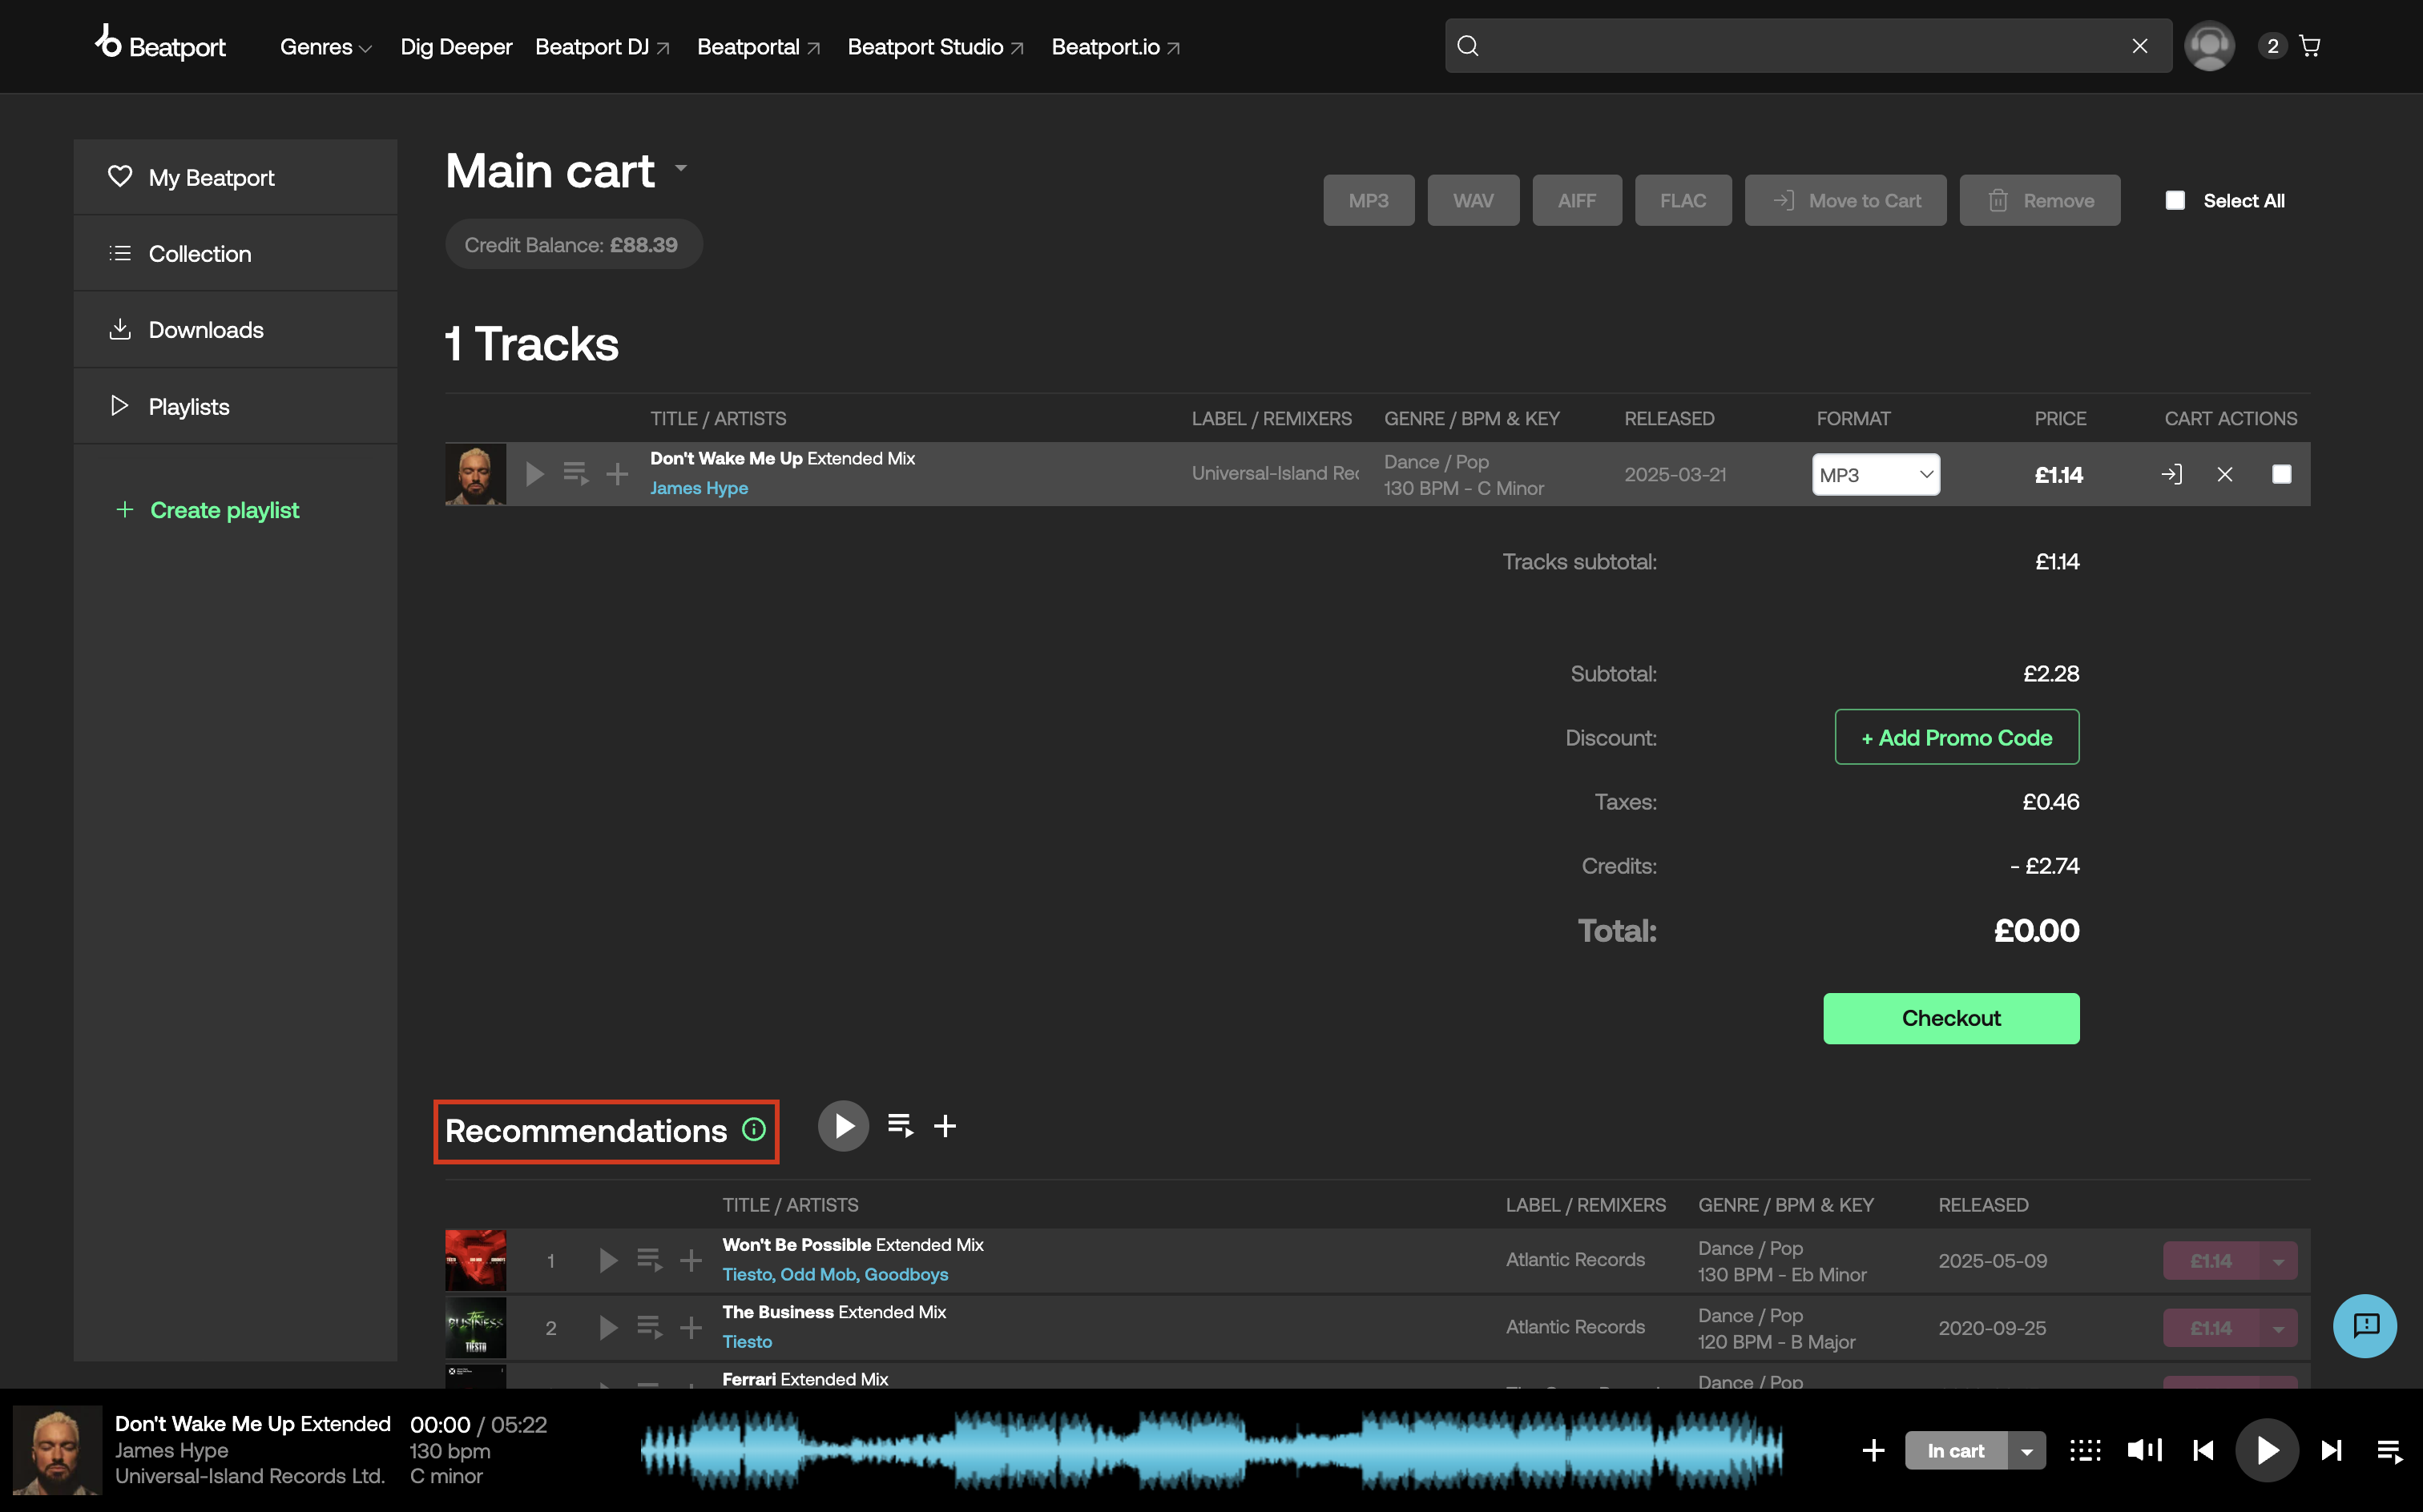Clear the search field with X

2140,46
